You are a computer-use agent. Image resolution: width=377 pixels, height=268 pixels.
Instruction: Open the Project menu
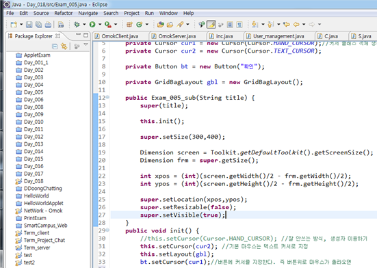[131, 13]
